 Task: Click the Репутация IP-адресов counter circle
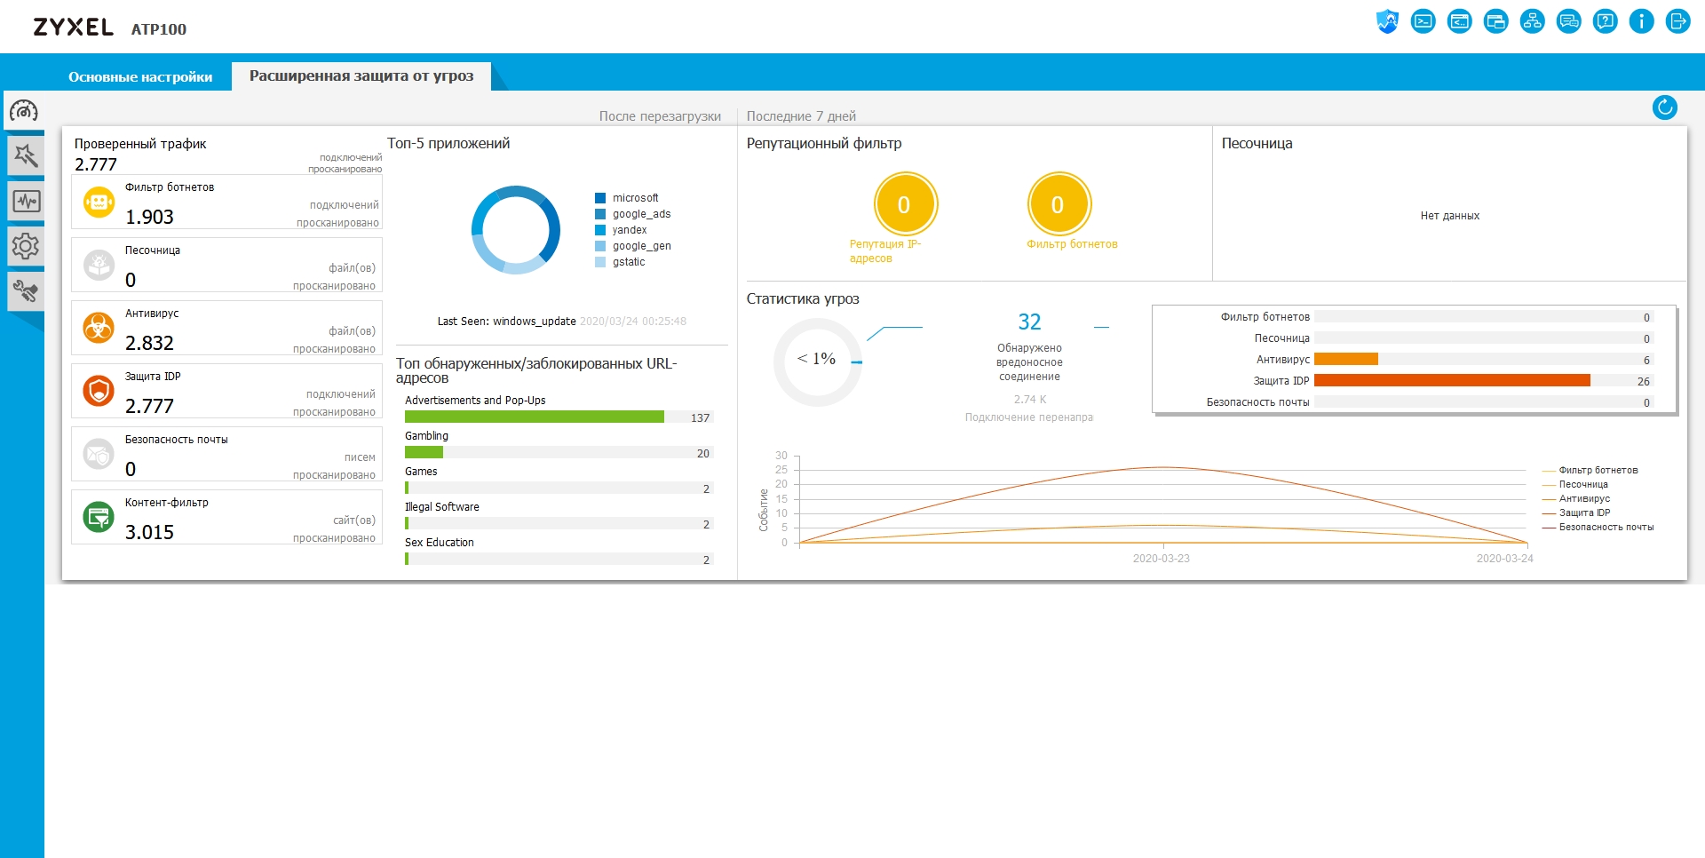904,204
